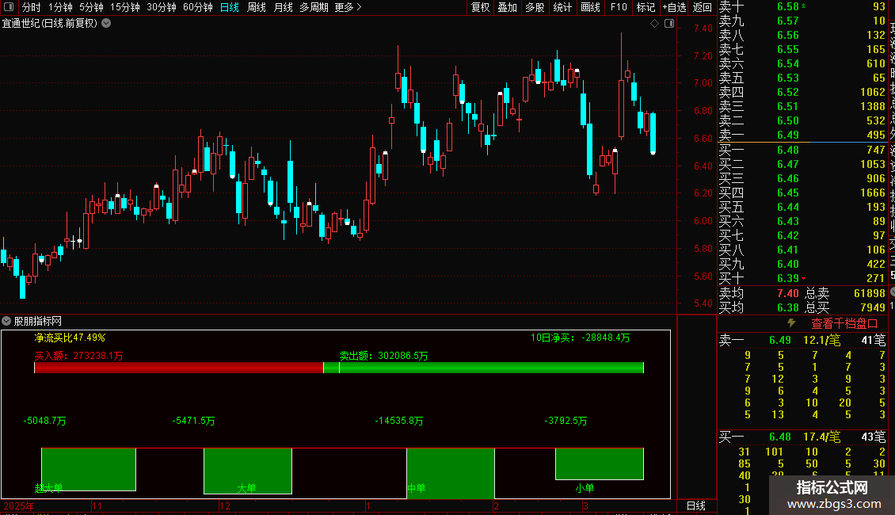Click the 小单 green bar

pos(600,463)
